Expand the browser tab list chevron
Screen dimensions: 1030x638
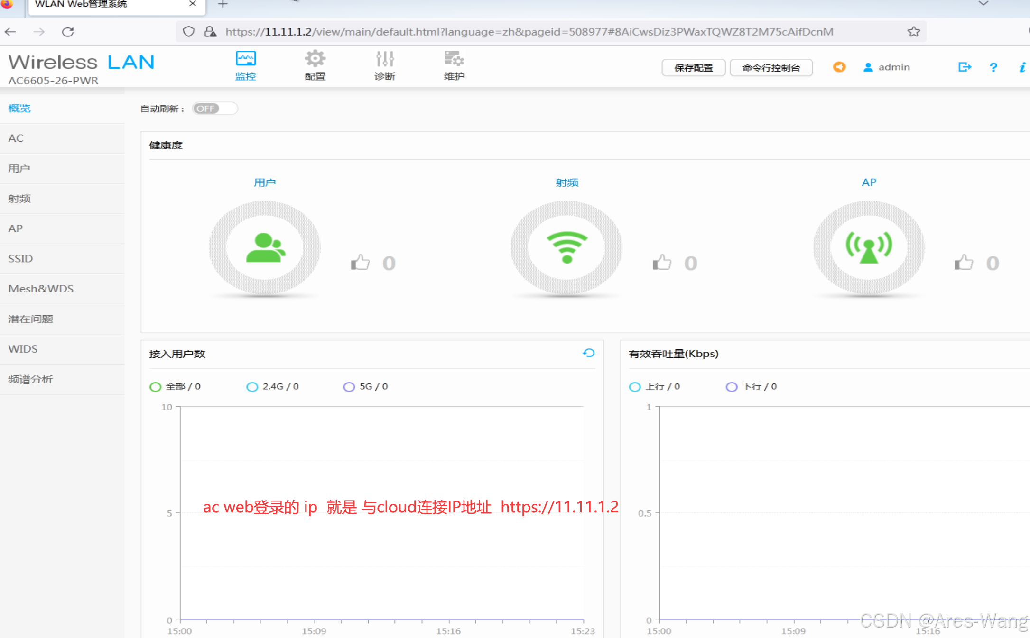(983, 4)
